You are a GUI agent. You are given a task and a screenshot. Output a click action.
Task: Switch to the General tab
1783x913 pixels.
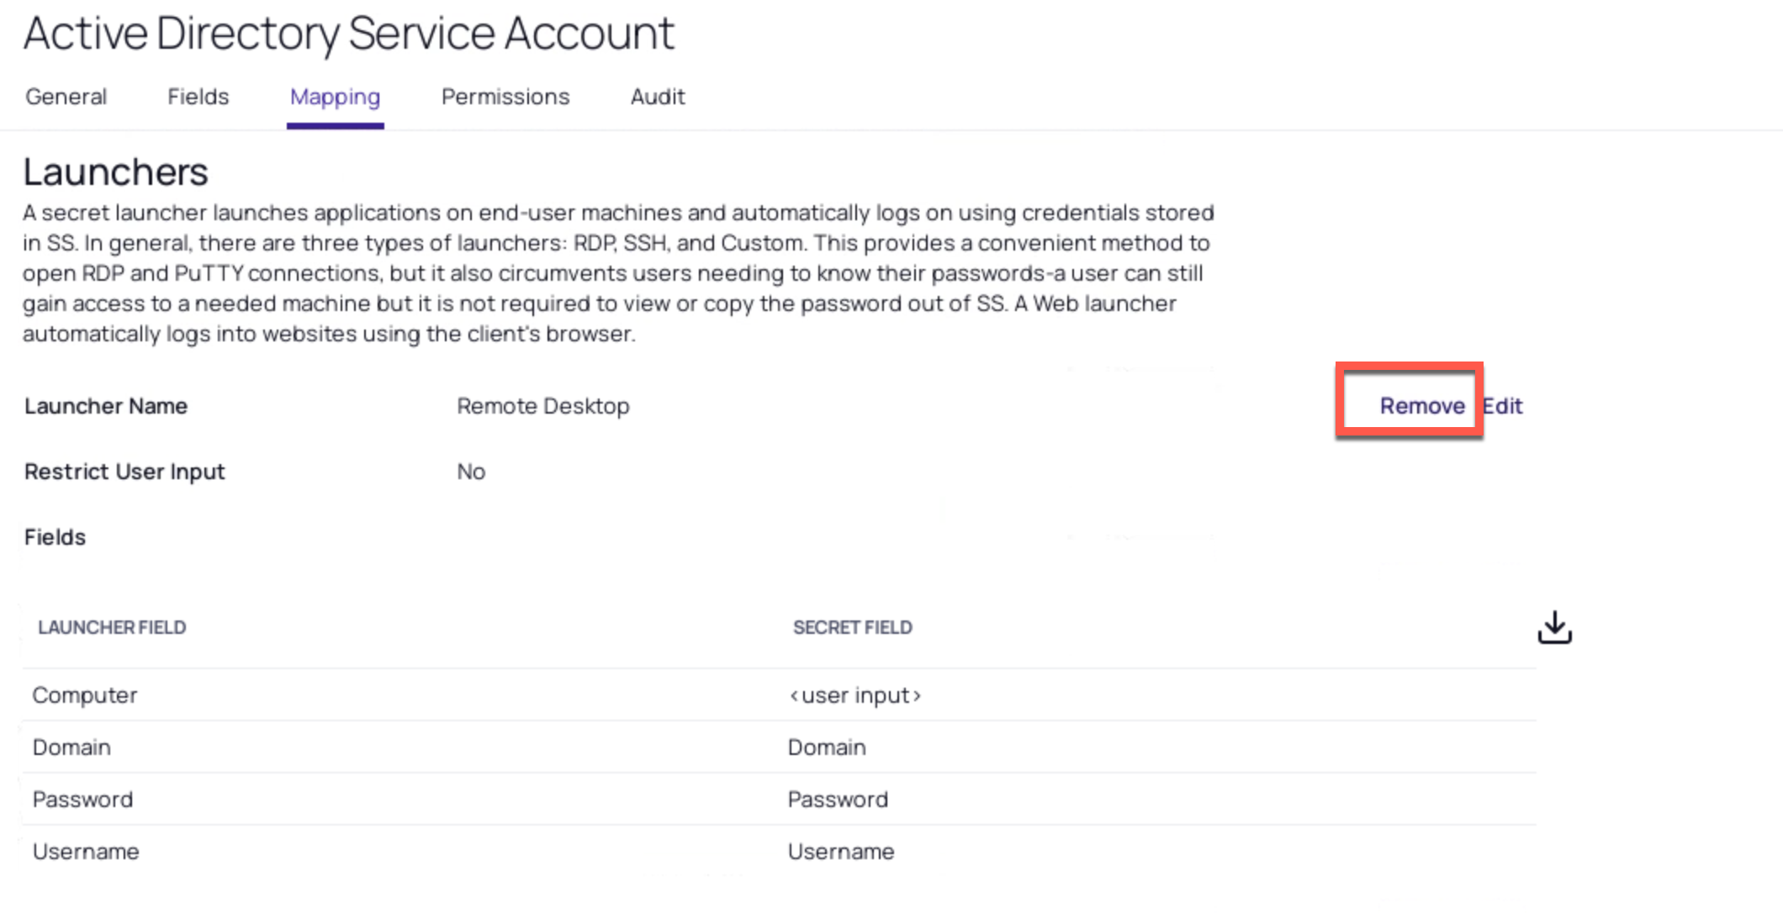(x=66, y=97)
